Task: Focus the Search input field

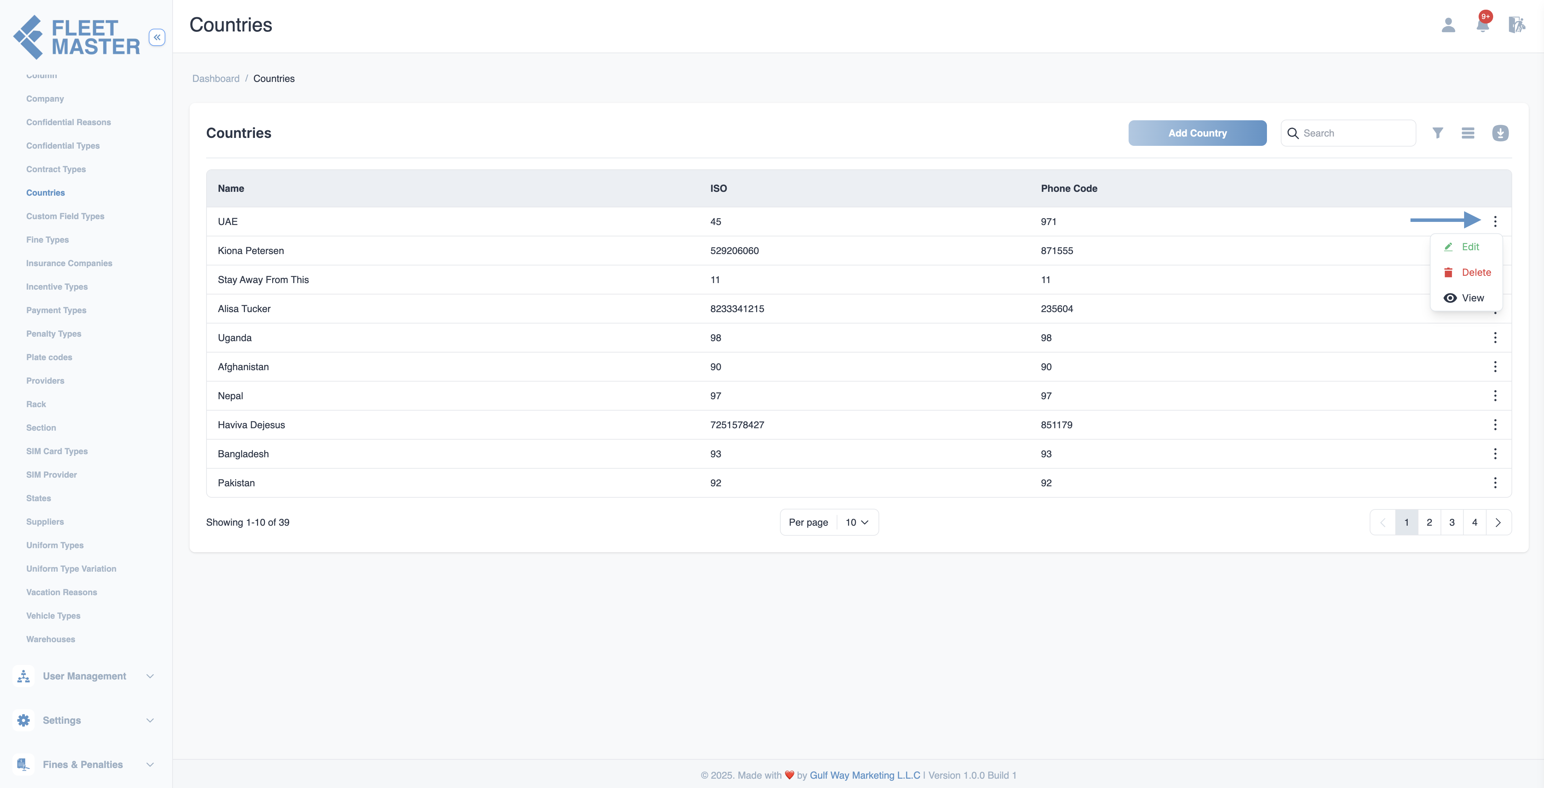Action: coord(1349,133)
